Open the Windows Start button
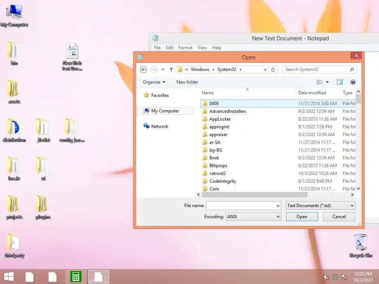379x284 pixels. click(9, 277)
